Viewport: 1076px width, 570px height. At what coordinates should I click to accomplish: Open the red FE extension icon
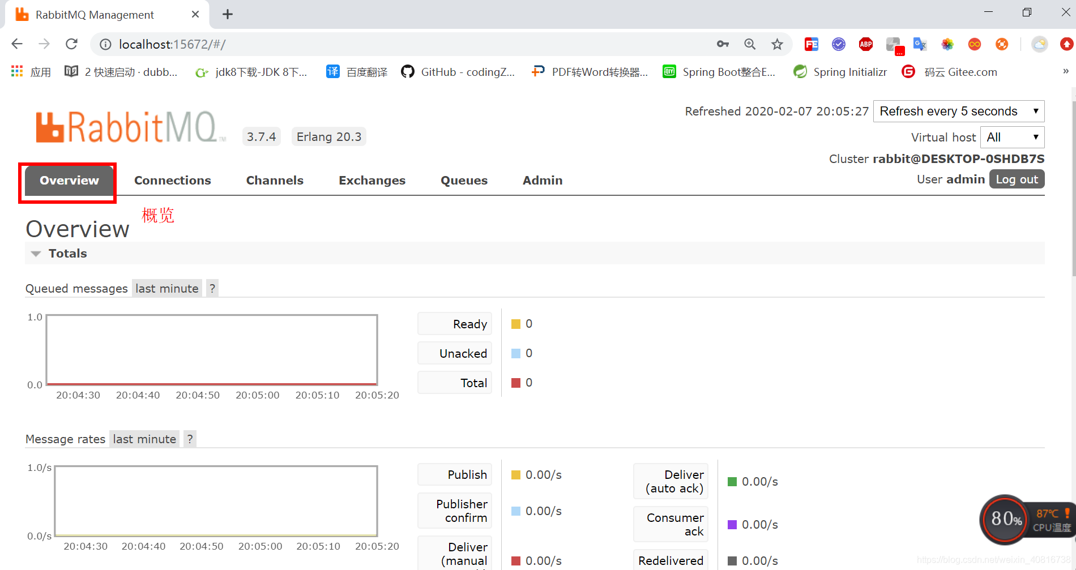(812, 44)
